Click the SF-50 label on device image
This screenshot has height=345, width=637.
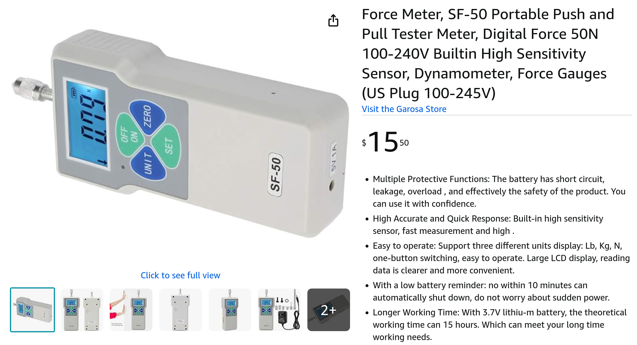(x=275, y=174)
